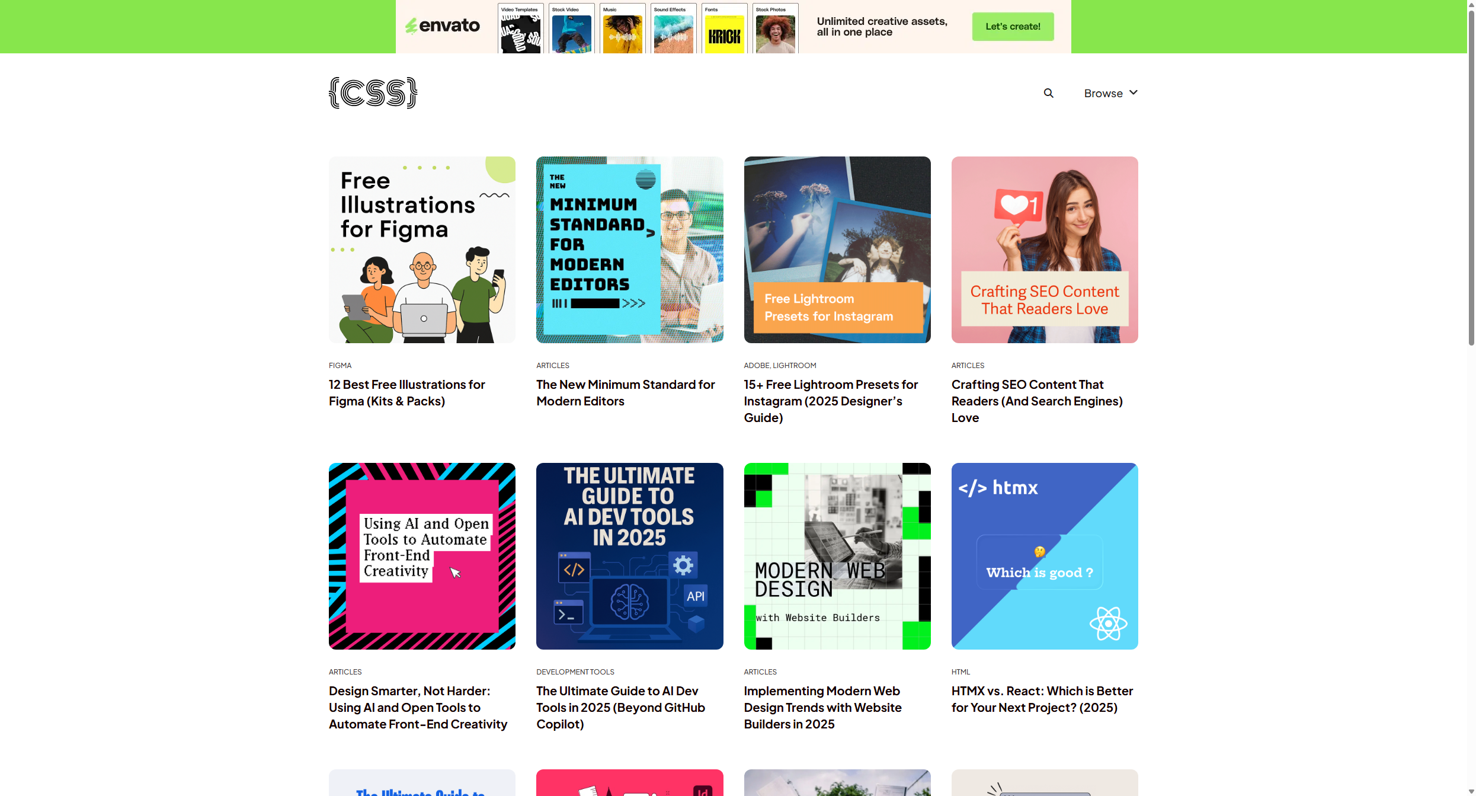Open Minimum Standard for Modern Editors image

(629, 250)
